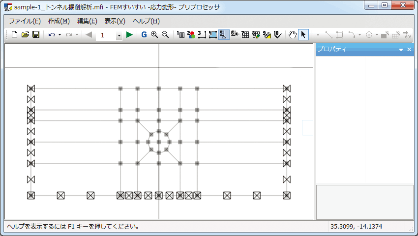Click the redo arrow icon

69,35
